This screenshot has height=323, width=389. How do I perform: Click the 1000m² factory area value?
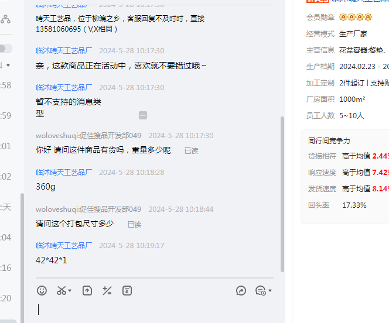(x=352, y=99)
